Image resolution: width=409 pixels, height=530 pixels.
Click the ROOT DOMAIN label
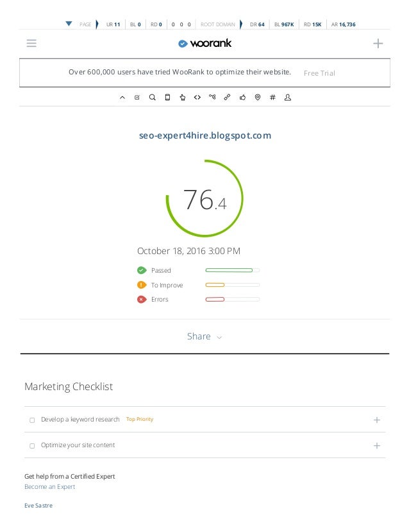(218, 24)
